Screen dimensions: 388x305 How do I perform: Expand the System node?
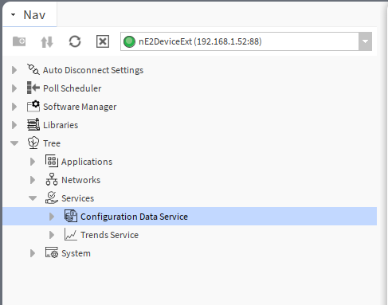point(33,253)
